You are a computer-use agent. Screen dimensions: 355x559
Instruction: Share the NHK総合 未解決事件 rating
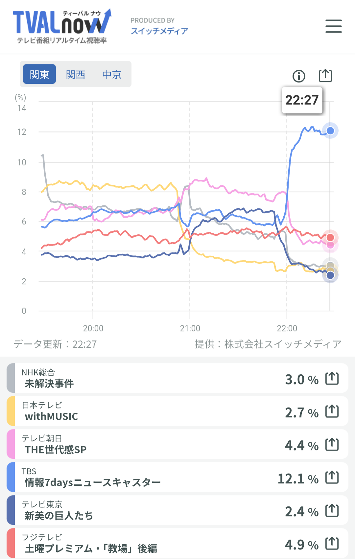[332, 378]
